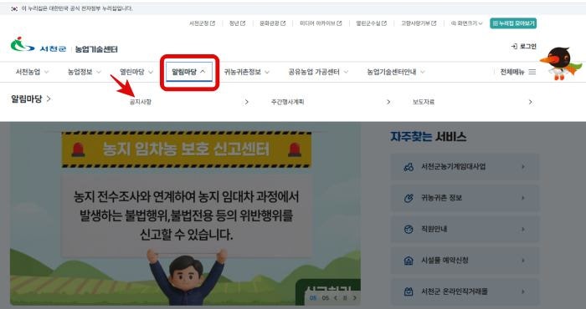Click the 귀농귀촌 정보 leaf icon
Image resolution: width=586 pixels, height=309 pixels.
click(409, 198)
